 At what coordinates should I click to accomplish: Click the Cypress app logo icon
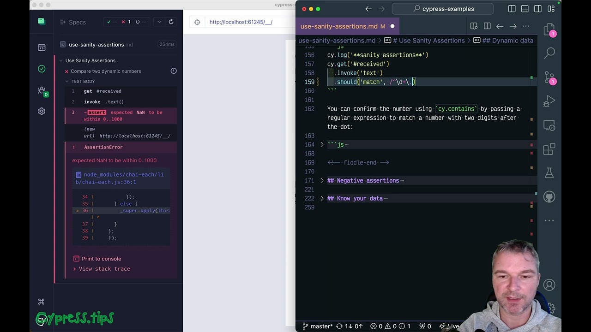(41, 21)
